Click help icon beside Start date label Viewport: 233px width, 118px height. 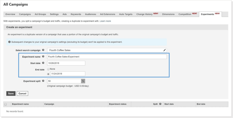pyautogui.click(x=43, y=63)
